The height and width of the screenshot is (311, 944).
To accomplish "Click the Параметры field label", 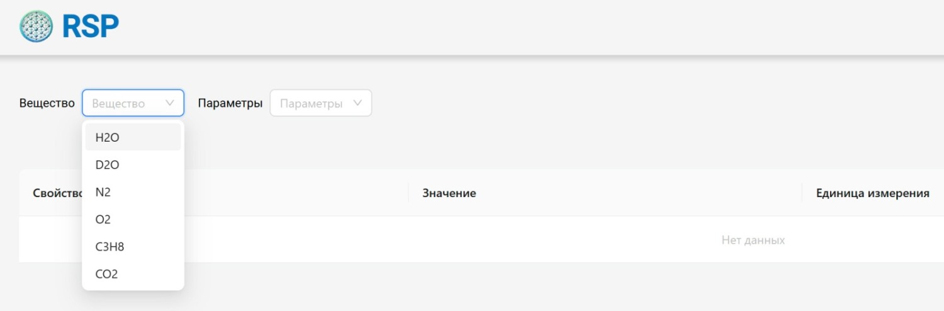I will tap(230, 103).
